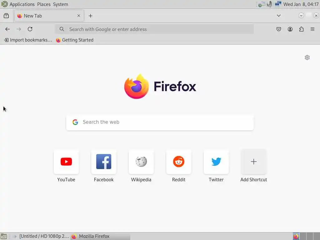Click the MATE logo icon in top panel
320x240 pixels.
[x=4, y=4]
